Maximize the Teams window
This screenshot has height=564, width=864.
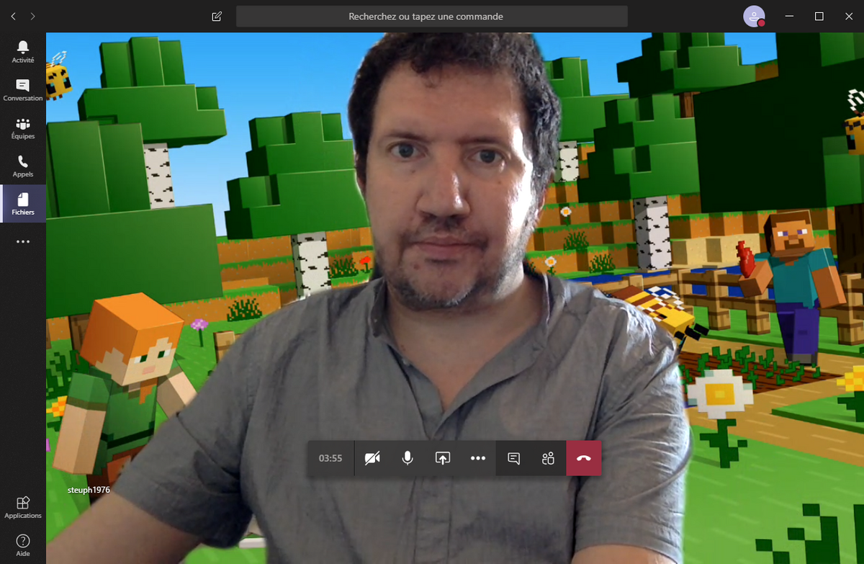[x=819, y=16]
